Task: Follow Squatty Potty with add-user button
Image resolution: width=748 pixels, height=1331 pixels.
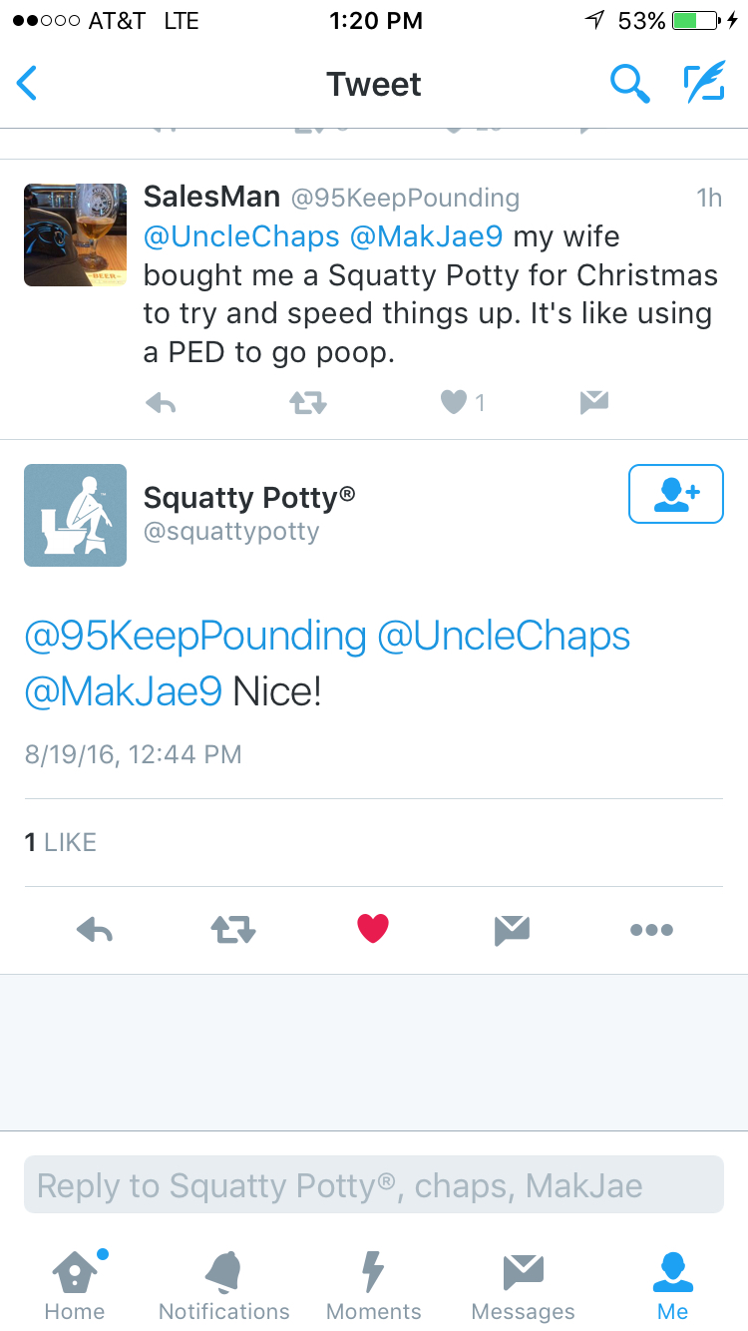Action: [x=676, y=494]
